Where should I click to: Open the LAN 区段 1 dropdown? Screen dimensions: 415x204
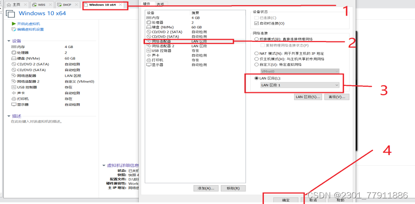point(300,85)
